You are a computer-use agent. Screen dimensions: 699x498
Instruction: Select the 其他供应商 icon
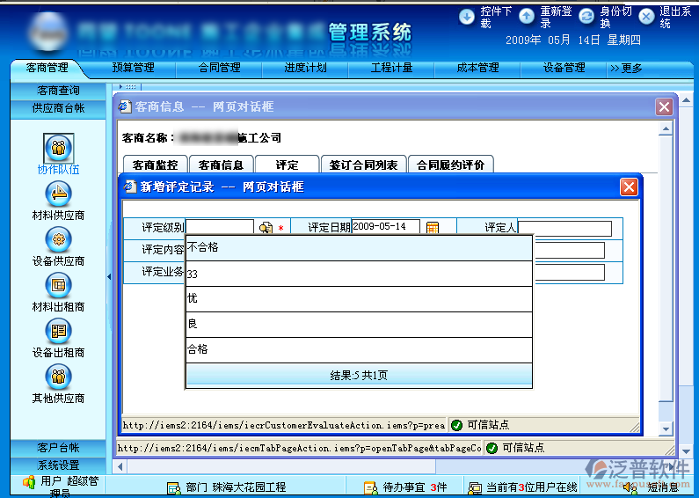[58, 377]
